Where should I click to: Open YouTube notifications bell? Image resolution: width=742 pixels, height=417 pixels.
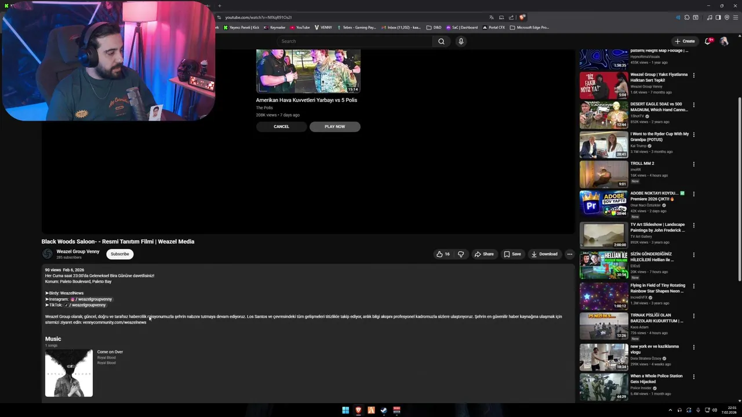[708, 41]
